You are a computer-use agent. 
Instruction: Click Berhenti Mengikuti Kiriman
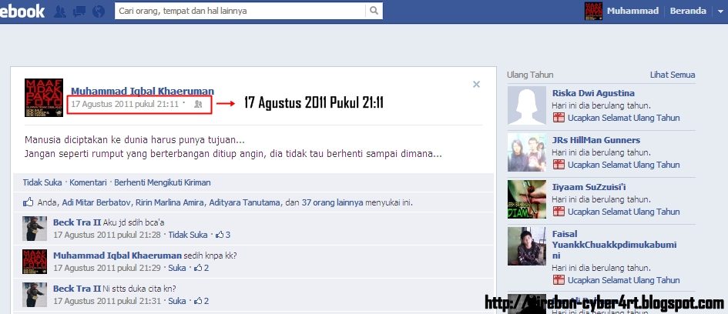pos(163,182)
